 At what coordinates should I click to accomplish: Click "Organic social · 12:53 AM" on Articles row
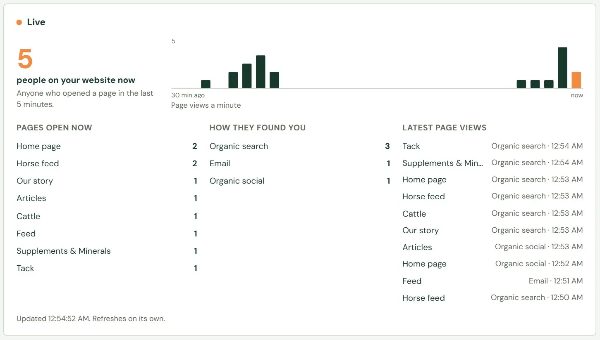tap(539, 247)
